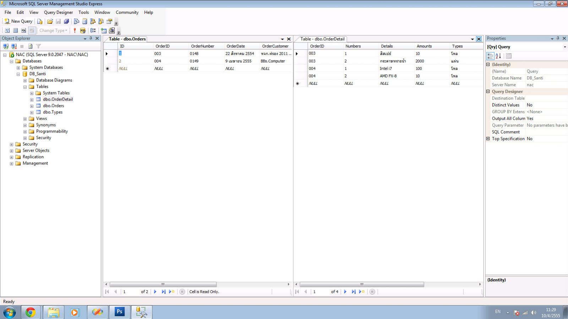
Task: Click the Verify SQL Syntax icon
Action: [x=83, y=30]
